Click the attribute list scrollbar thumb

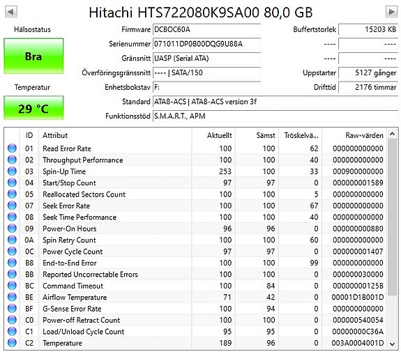(392, 217)
